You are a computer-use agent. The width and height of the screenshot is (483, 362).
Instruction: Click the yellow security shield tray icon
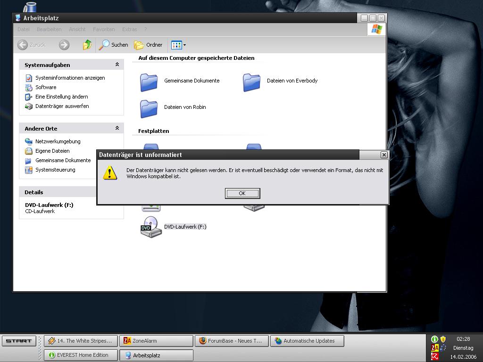pos(443,339)
